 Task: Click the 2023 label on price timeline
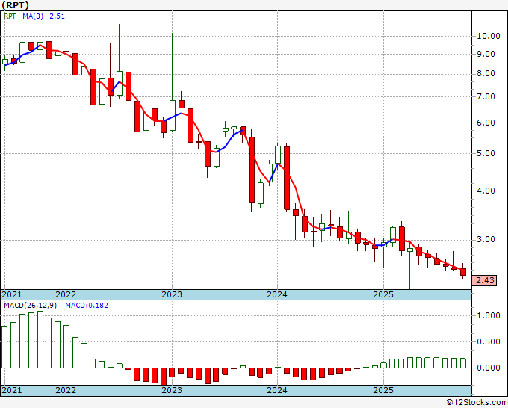click(x=172, y=294)
